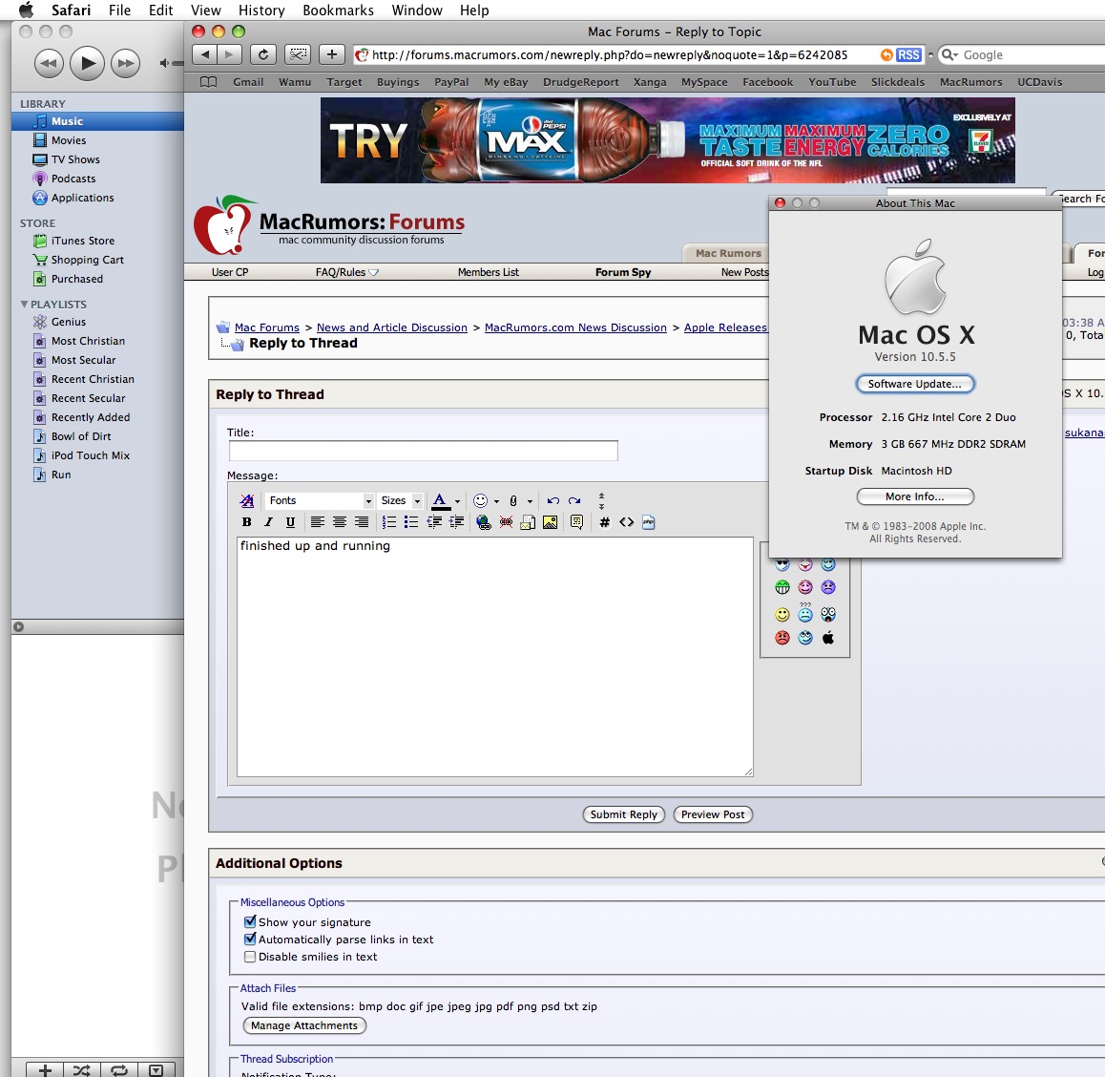1105x1077 pixels.
Task: Open text color dropdown arrow
Action: coord(457,501)
